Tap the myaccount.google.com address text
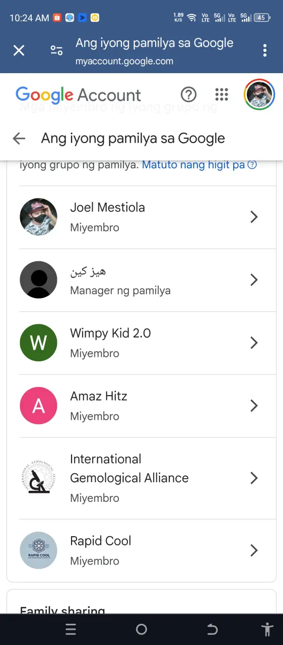 (x=124, y=61)
